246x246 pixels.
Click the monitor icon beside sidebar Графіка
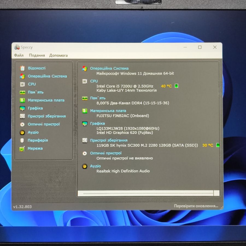[22, 108]
